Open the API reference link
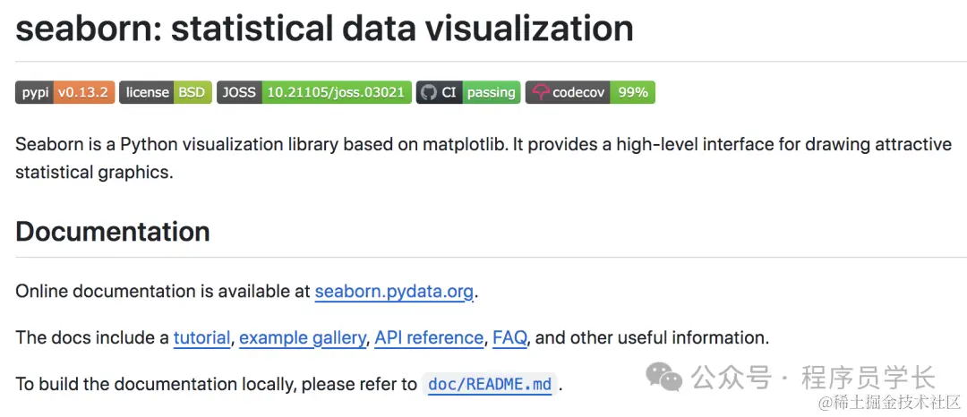 [429, 337]
